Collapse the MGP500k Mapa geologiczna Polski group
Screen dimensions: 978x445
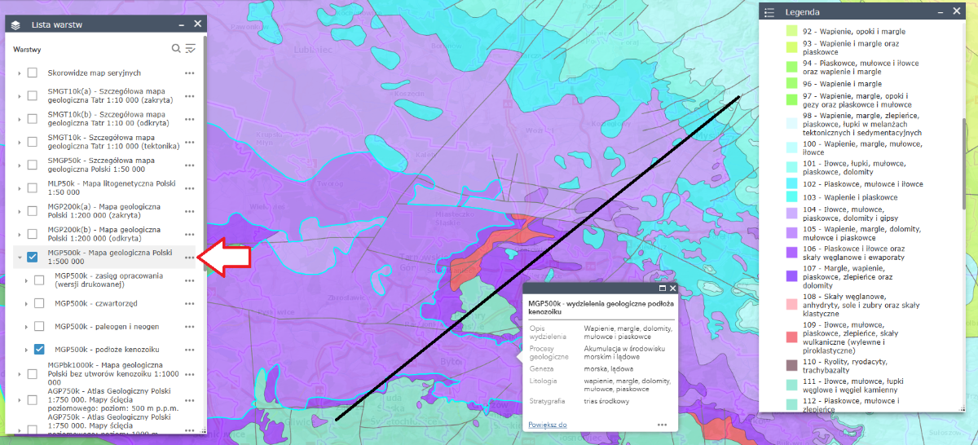click(20, 258)
